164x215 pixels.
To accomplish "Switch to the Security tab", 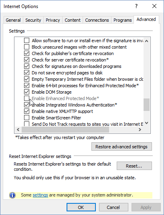I will pyautogui.click(x=33, y=20).
